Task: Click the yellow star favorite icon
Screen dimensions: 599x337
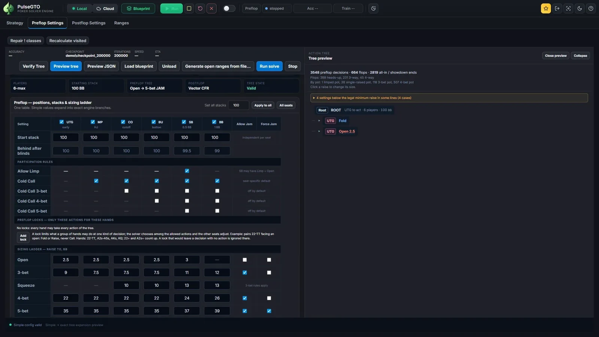Action: coord(546,8)
